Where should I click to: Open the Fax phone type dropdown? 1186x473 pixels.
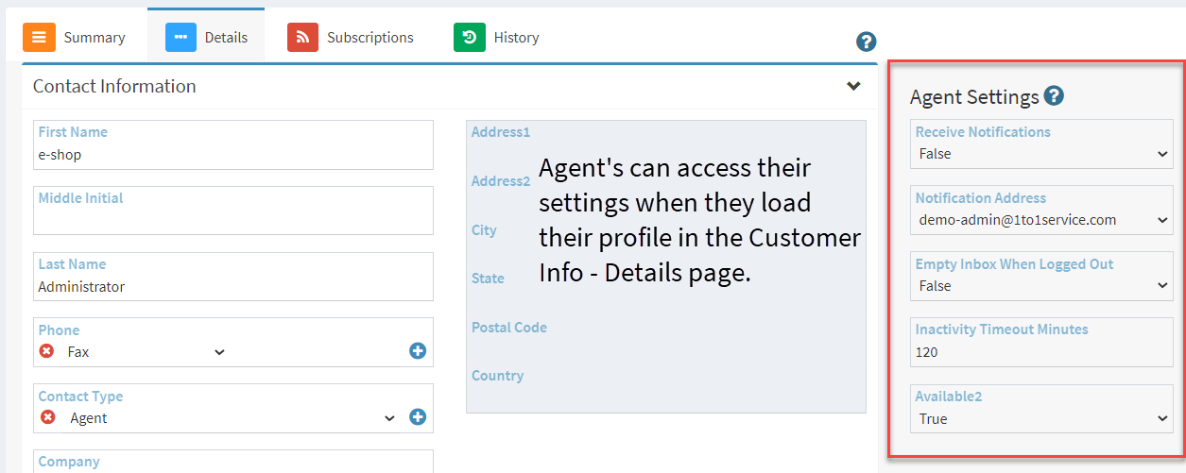(x=146, y=352)
